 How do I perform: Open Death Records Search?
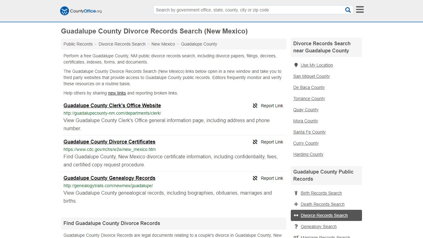[x=322, y=204]
